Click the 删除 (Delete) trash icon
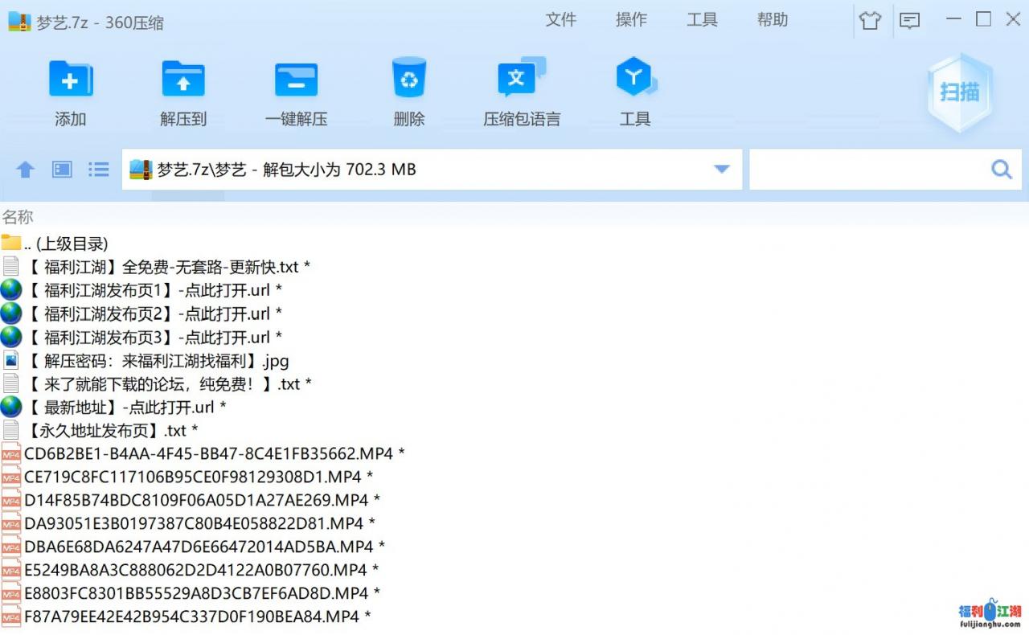 coord(409,80)
